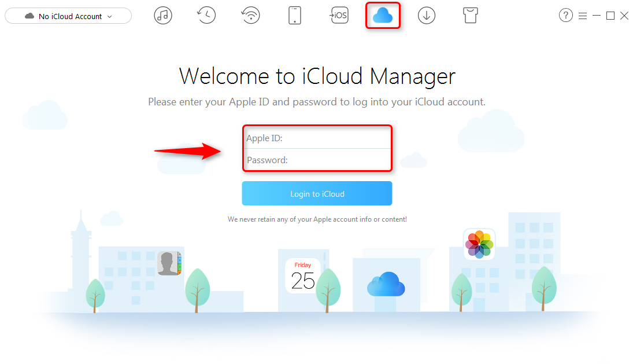Expand the No iCloud Account dropdown
The image size is (633, 364).
click(x=68, y=16)
